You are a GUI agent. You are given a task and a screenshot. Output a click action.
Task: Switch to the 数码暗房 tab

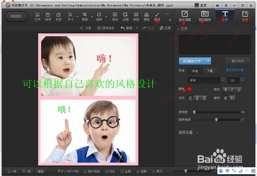(205, 16)
